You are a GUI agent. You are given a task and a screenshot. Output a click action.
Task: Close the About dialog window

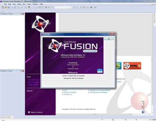[112, 34]
